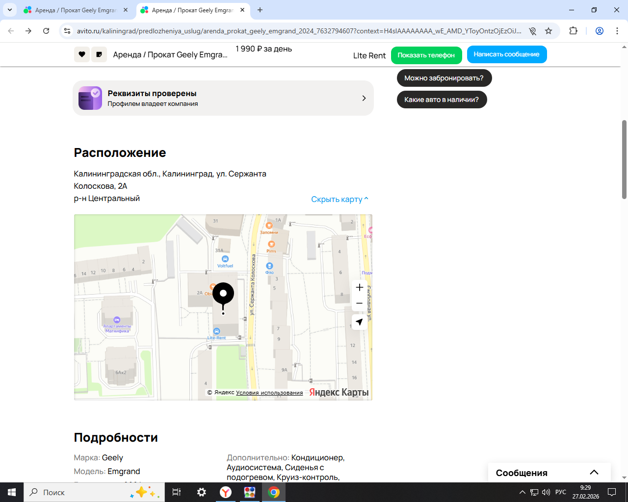Click the Chrome forward arrow
Screen dimensions: 628x502
pyautogui.click(x=28, y=31)
